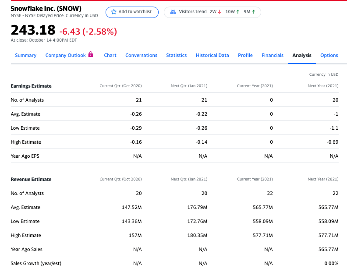The width and height of the screenshot is (347, 269).
Task: Click Revenue Low Estimate value 172.76M
Action: pos(197,221)
